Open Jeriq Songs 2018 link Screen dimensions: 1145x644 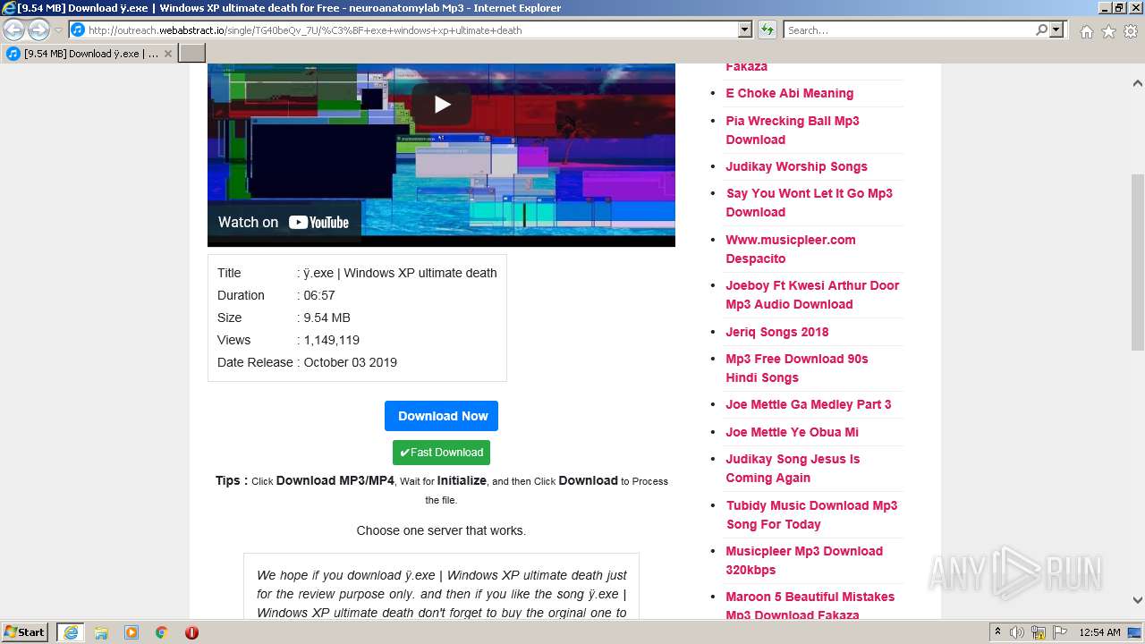coord(776,332)
